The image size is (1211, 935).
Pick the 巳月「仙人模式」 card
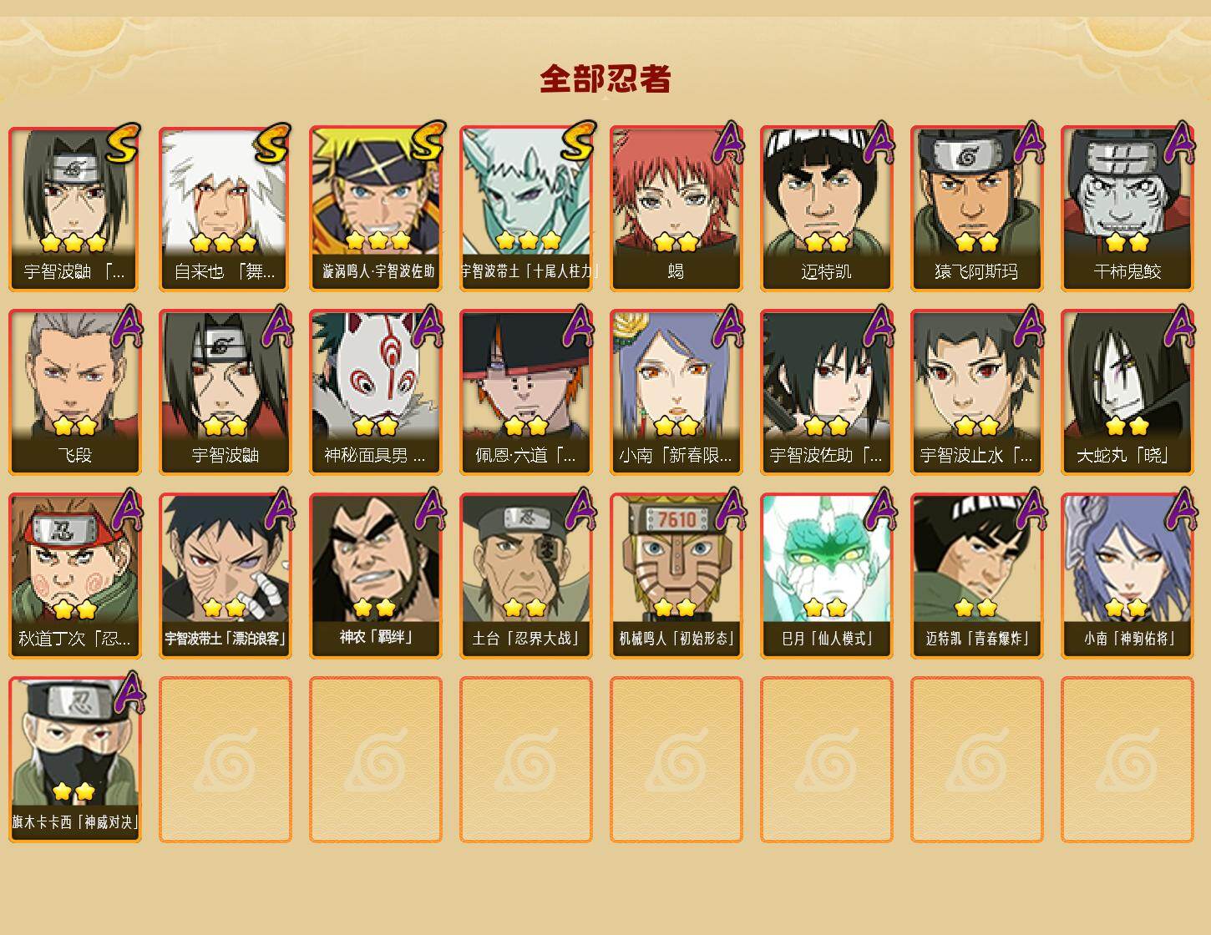click(x=826, y=576)
